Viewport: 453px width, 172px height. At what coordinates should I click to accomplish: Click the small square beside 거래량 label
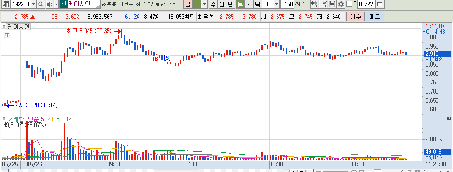click(x=4, y=119)
